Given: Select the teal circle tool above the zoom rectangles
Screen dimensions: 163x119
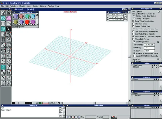Looking at the screenshot, I should point(3,67).
